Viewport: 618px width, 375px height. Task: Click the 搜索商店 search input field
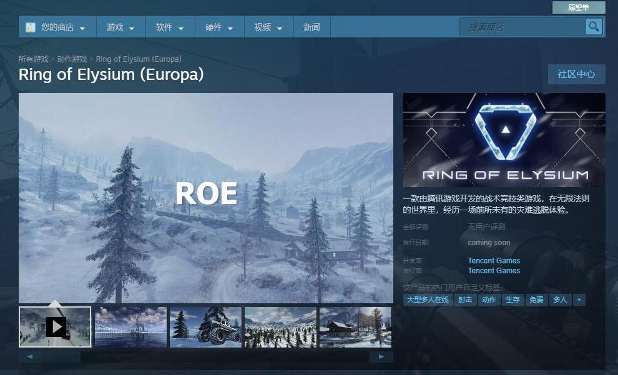click(522, 27)
